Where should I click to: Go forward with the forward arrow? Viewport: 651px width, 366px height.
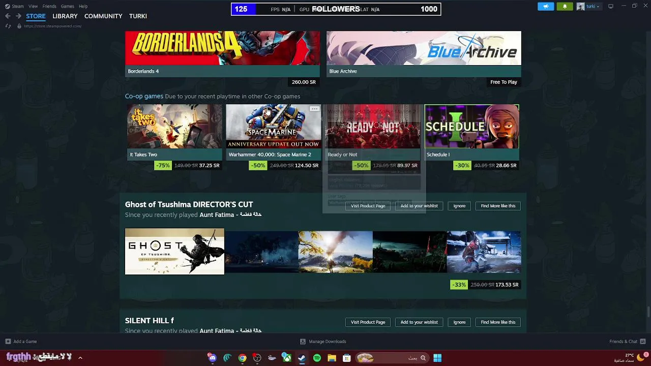point(18,16)
